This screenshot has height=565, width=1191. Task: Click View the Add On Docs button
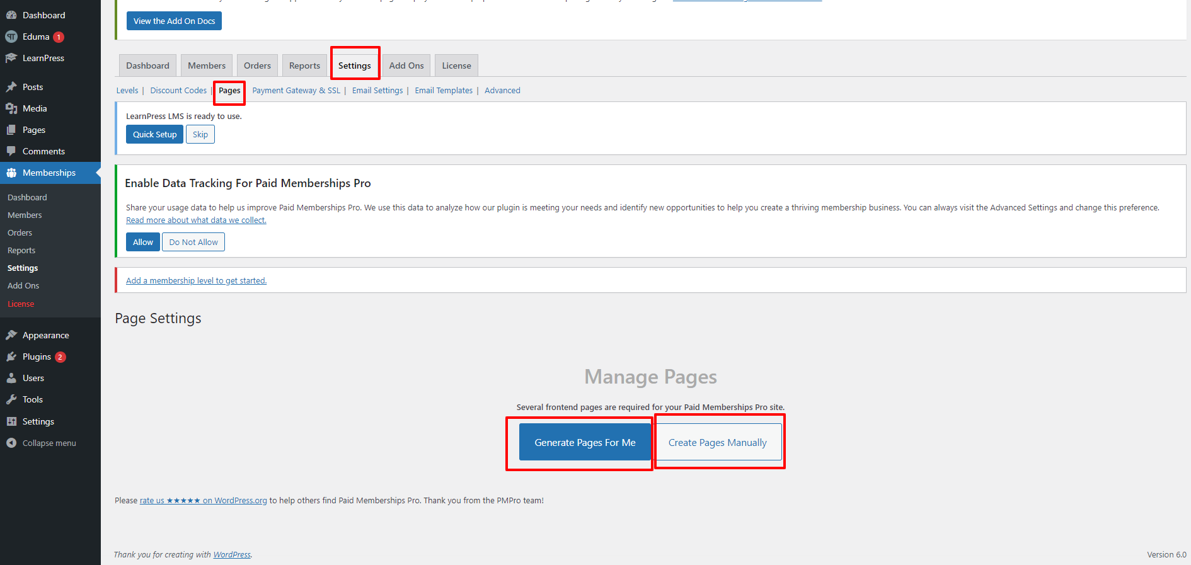174,21
